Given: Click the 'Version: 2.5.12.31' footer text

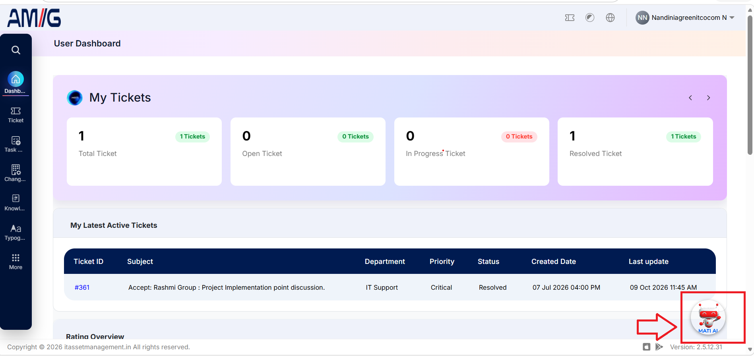Looking at the screenshot, I should point(696,347).
